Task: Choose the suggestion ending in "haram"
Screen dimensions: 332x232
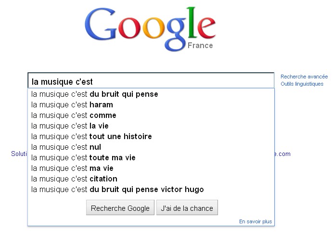Action: tap(72, 105)
